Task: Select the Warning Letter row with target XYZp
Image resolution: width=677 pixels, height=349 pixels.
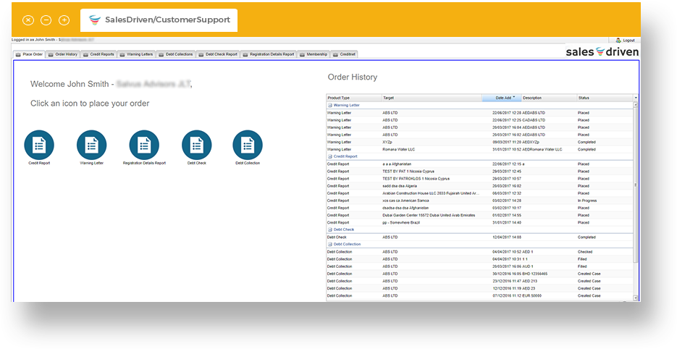Action: pyautogui.click(x=479, y=142)
